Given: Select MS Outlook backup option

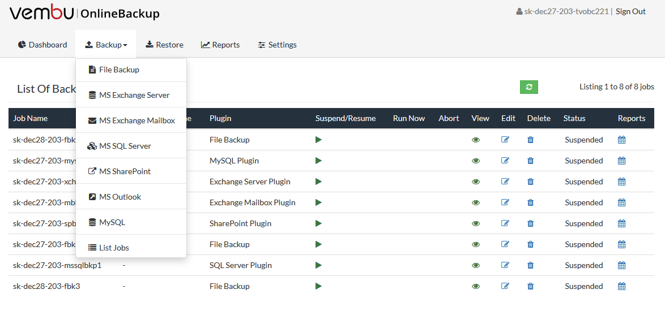Looking at the screenshot, I should pyautogui.click(x=131, y=197).
